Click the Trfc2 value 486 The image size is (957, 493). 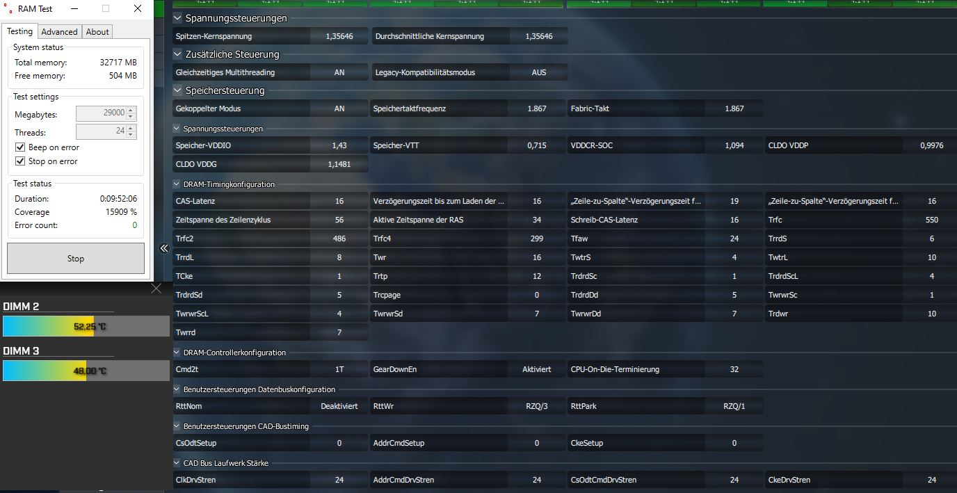(x=339, y=239)
